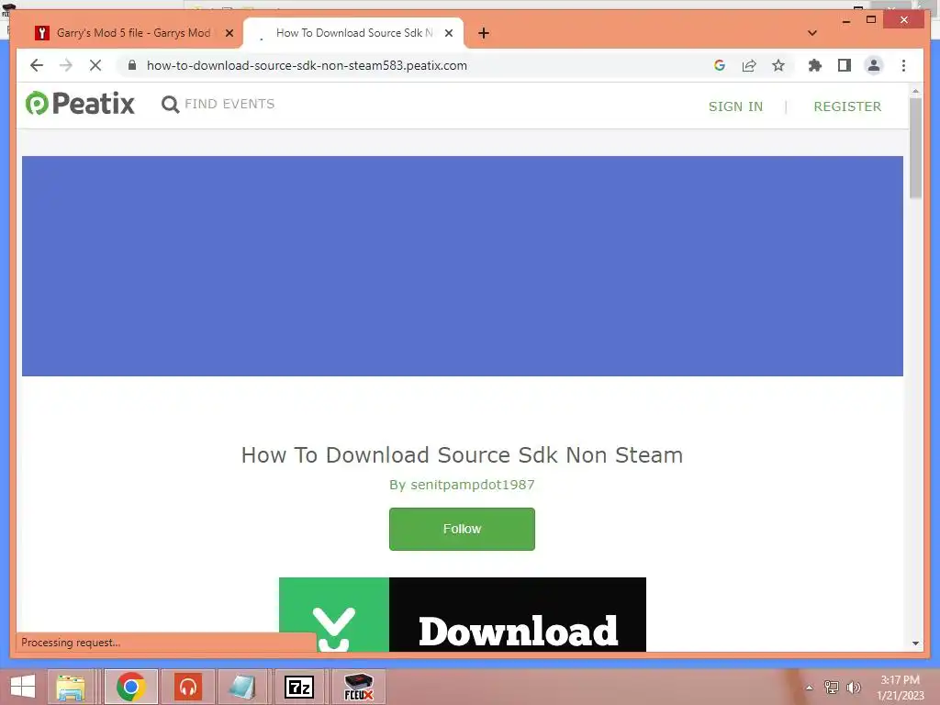Close the How To Download Source Sdk tab
This screenshot has width=940, height=705.
448,33
